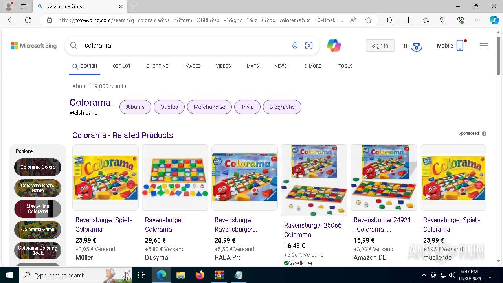Open Windows Start menu
Image resolution: width=503 pixels, height=283 pixels.
(9, 275)
